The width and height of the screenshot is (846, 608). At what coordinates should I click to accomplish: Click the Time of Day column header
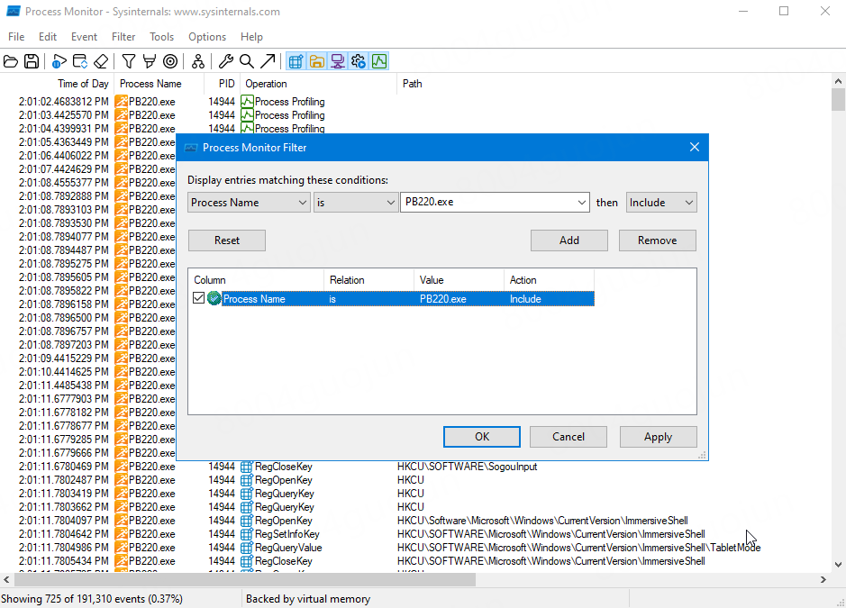[x=83, y=84]
